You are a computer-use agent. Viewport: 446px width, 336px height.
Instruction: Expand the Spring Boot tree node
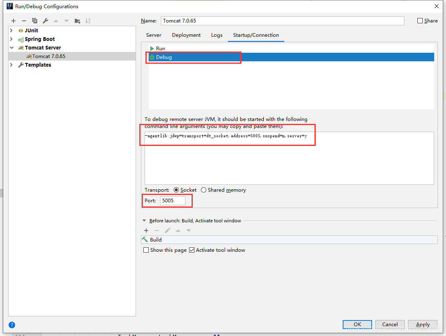[x=11, y=39]
